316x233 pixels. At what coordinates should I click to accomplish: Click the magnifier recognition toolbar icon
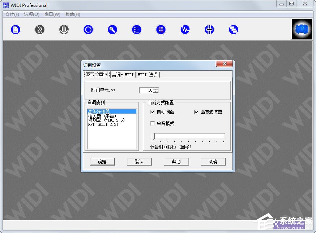click(112, 30)
